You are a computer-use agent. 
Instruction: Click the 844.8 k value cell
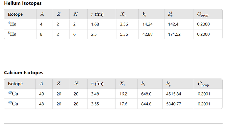tap(150, 104)
